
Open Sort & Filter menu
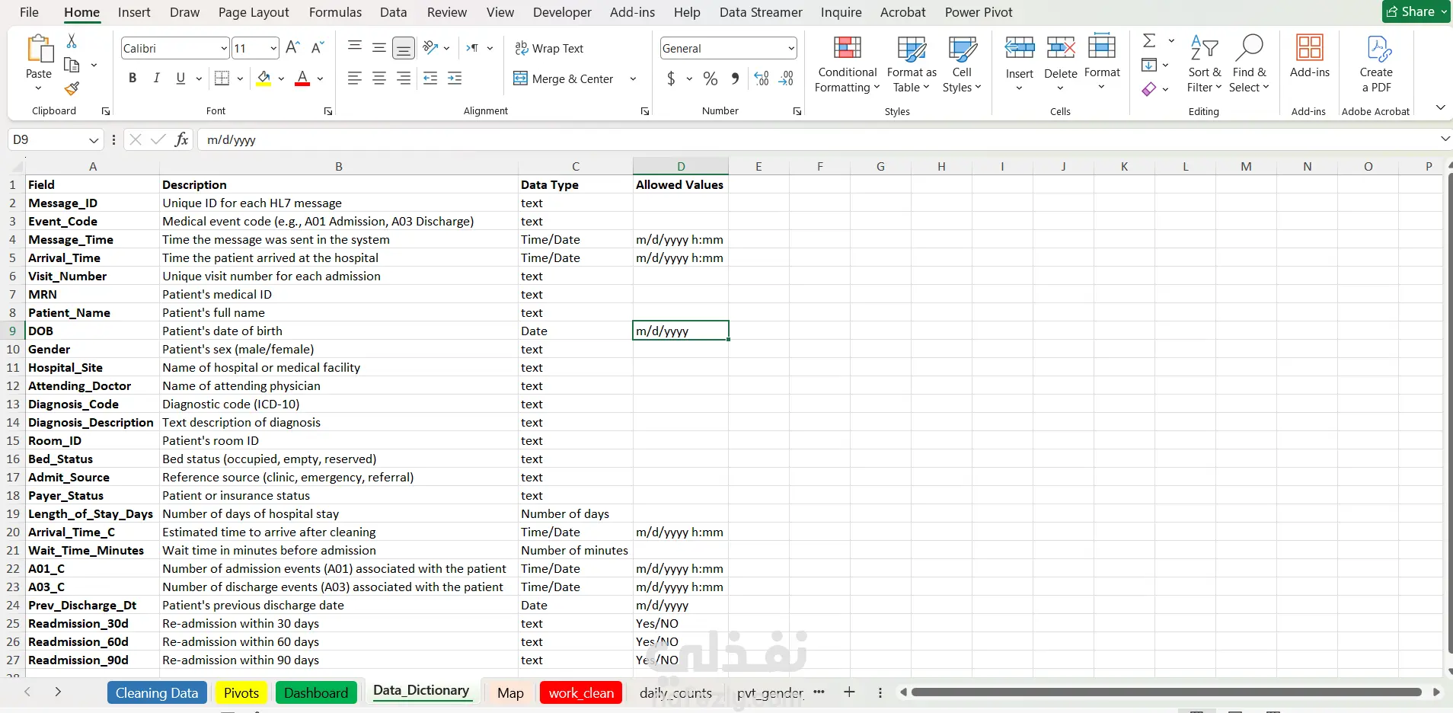pos(1204,64)
